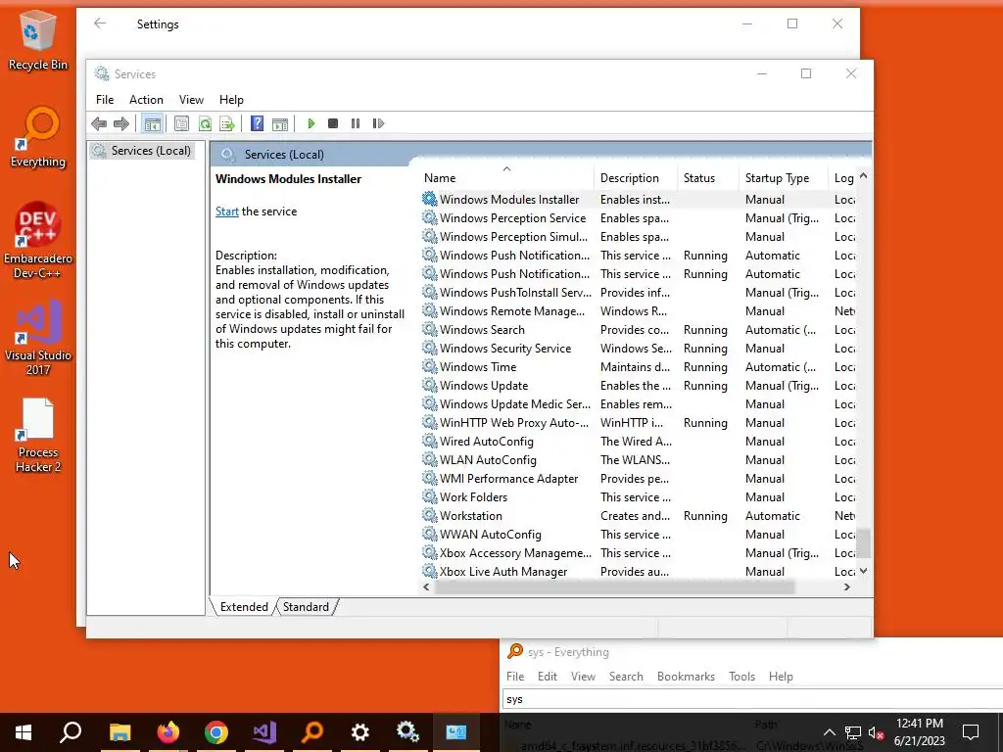Select Windows Update Medic Service row
Image resolution: width=1003 pixels, height=752 pixels.
pos(639,404)
